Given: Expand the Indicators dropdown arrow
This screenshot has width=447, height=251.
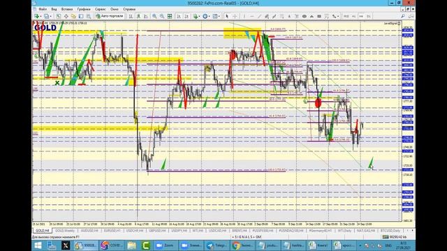Looking at the screenshot, I should (x=200, y=16).
